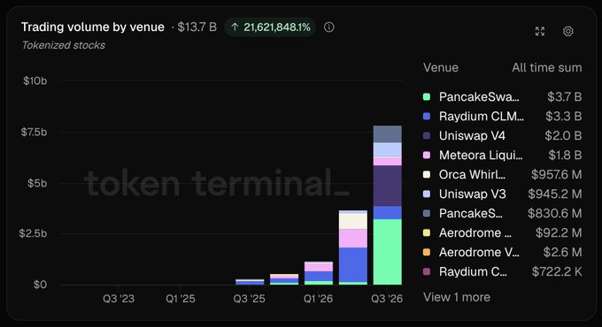602x327 pixels.
Task: Toggle Raydium C... magenta legend swatch
Action: (x=426, y=271)
